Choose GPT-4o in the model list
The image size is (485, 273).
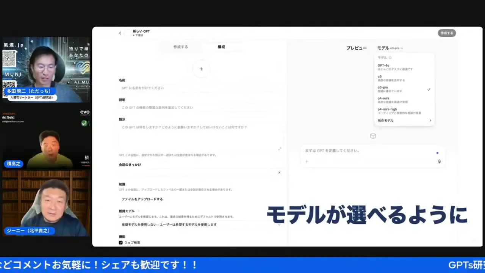point(404,67)
